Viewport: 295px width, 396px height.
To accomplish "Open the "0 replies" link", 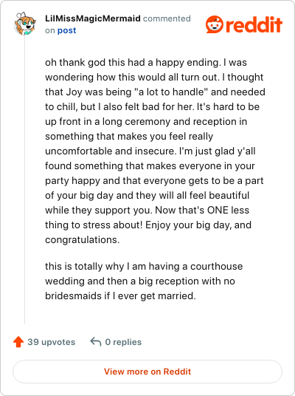I will (x=123, y=342).
